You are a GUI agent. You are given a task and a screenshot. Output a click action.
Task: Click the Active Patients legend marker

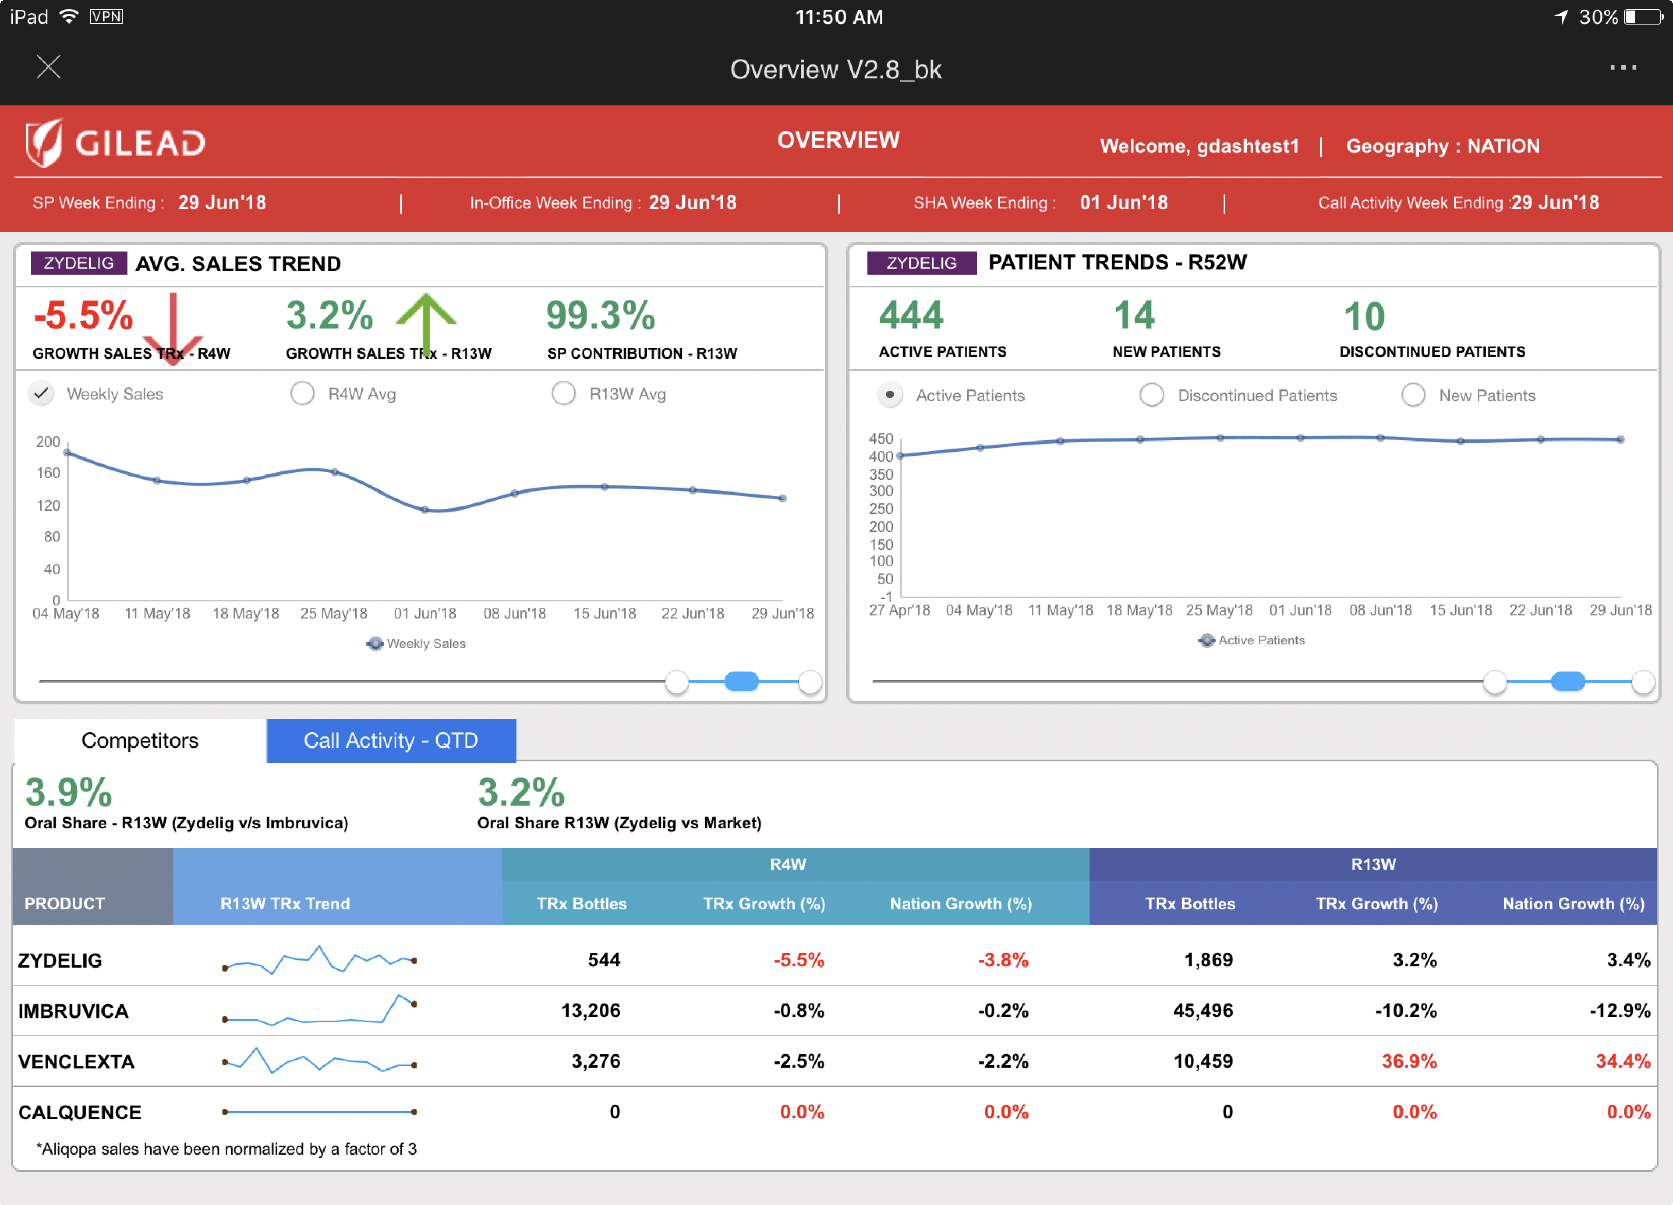(1207, 640)
